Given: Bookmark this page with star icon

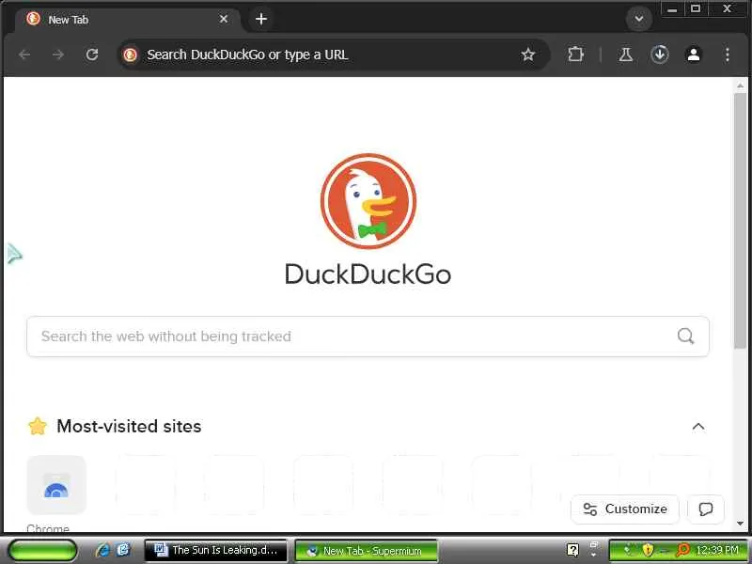Looking at the screenshot, I should [527, 55].
